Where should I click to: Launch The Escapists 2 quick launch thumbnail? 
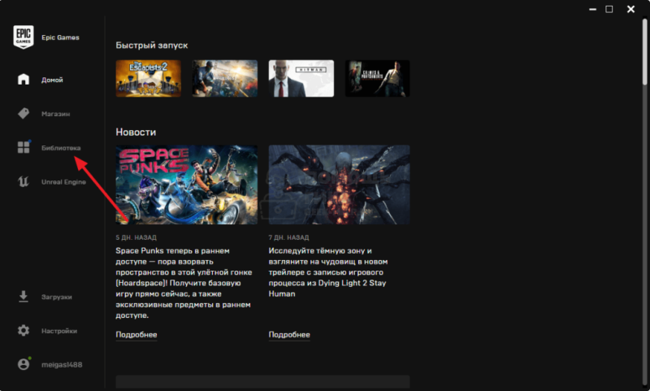pos(149,78)
